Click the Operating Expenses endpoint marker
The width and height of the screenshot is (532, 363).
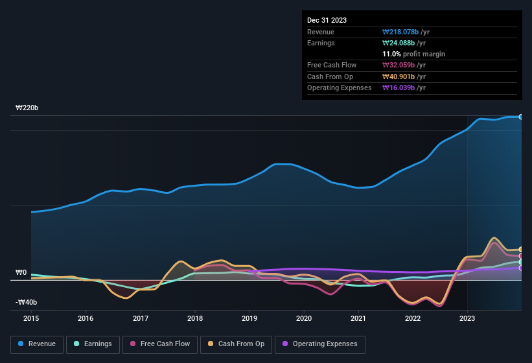pyautogui.click(x=521, y=268)
